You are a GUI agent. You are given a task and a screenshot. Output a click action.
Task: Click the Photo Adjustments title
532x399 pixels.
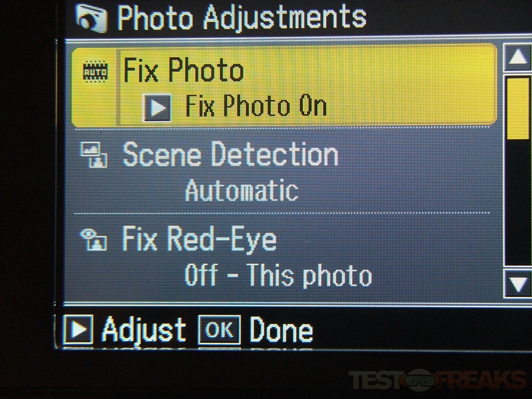(x=242, y=18)
